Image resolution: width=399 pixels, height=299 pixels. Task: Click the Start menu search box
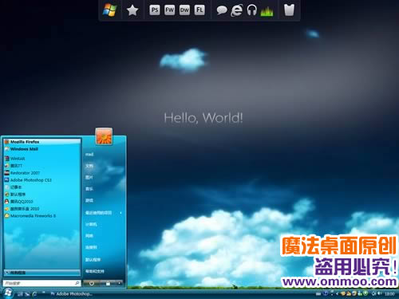click(x=41, y=283)
